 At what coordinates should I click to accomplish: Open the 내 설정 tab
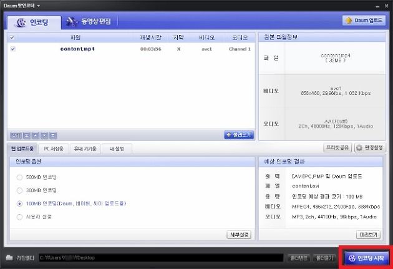pos(117,149)
